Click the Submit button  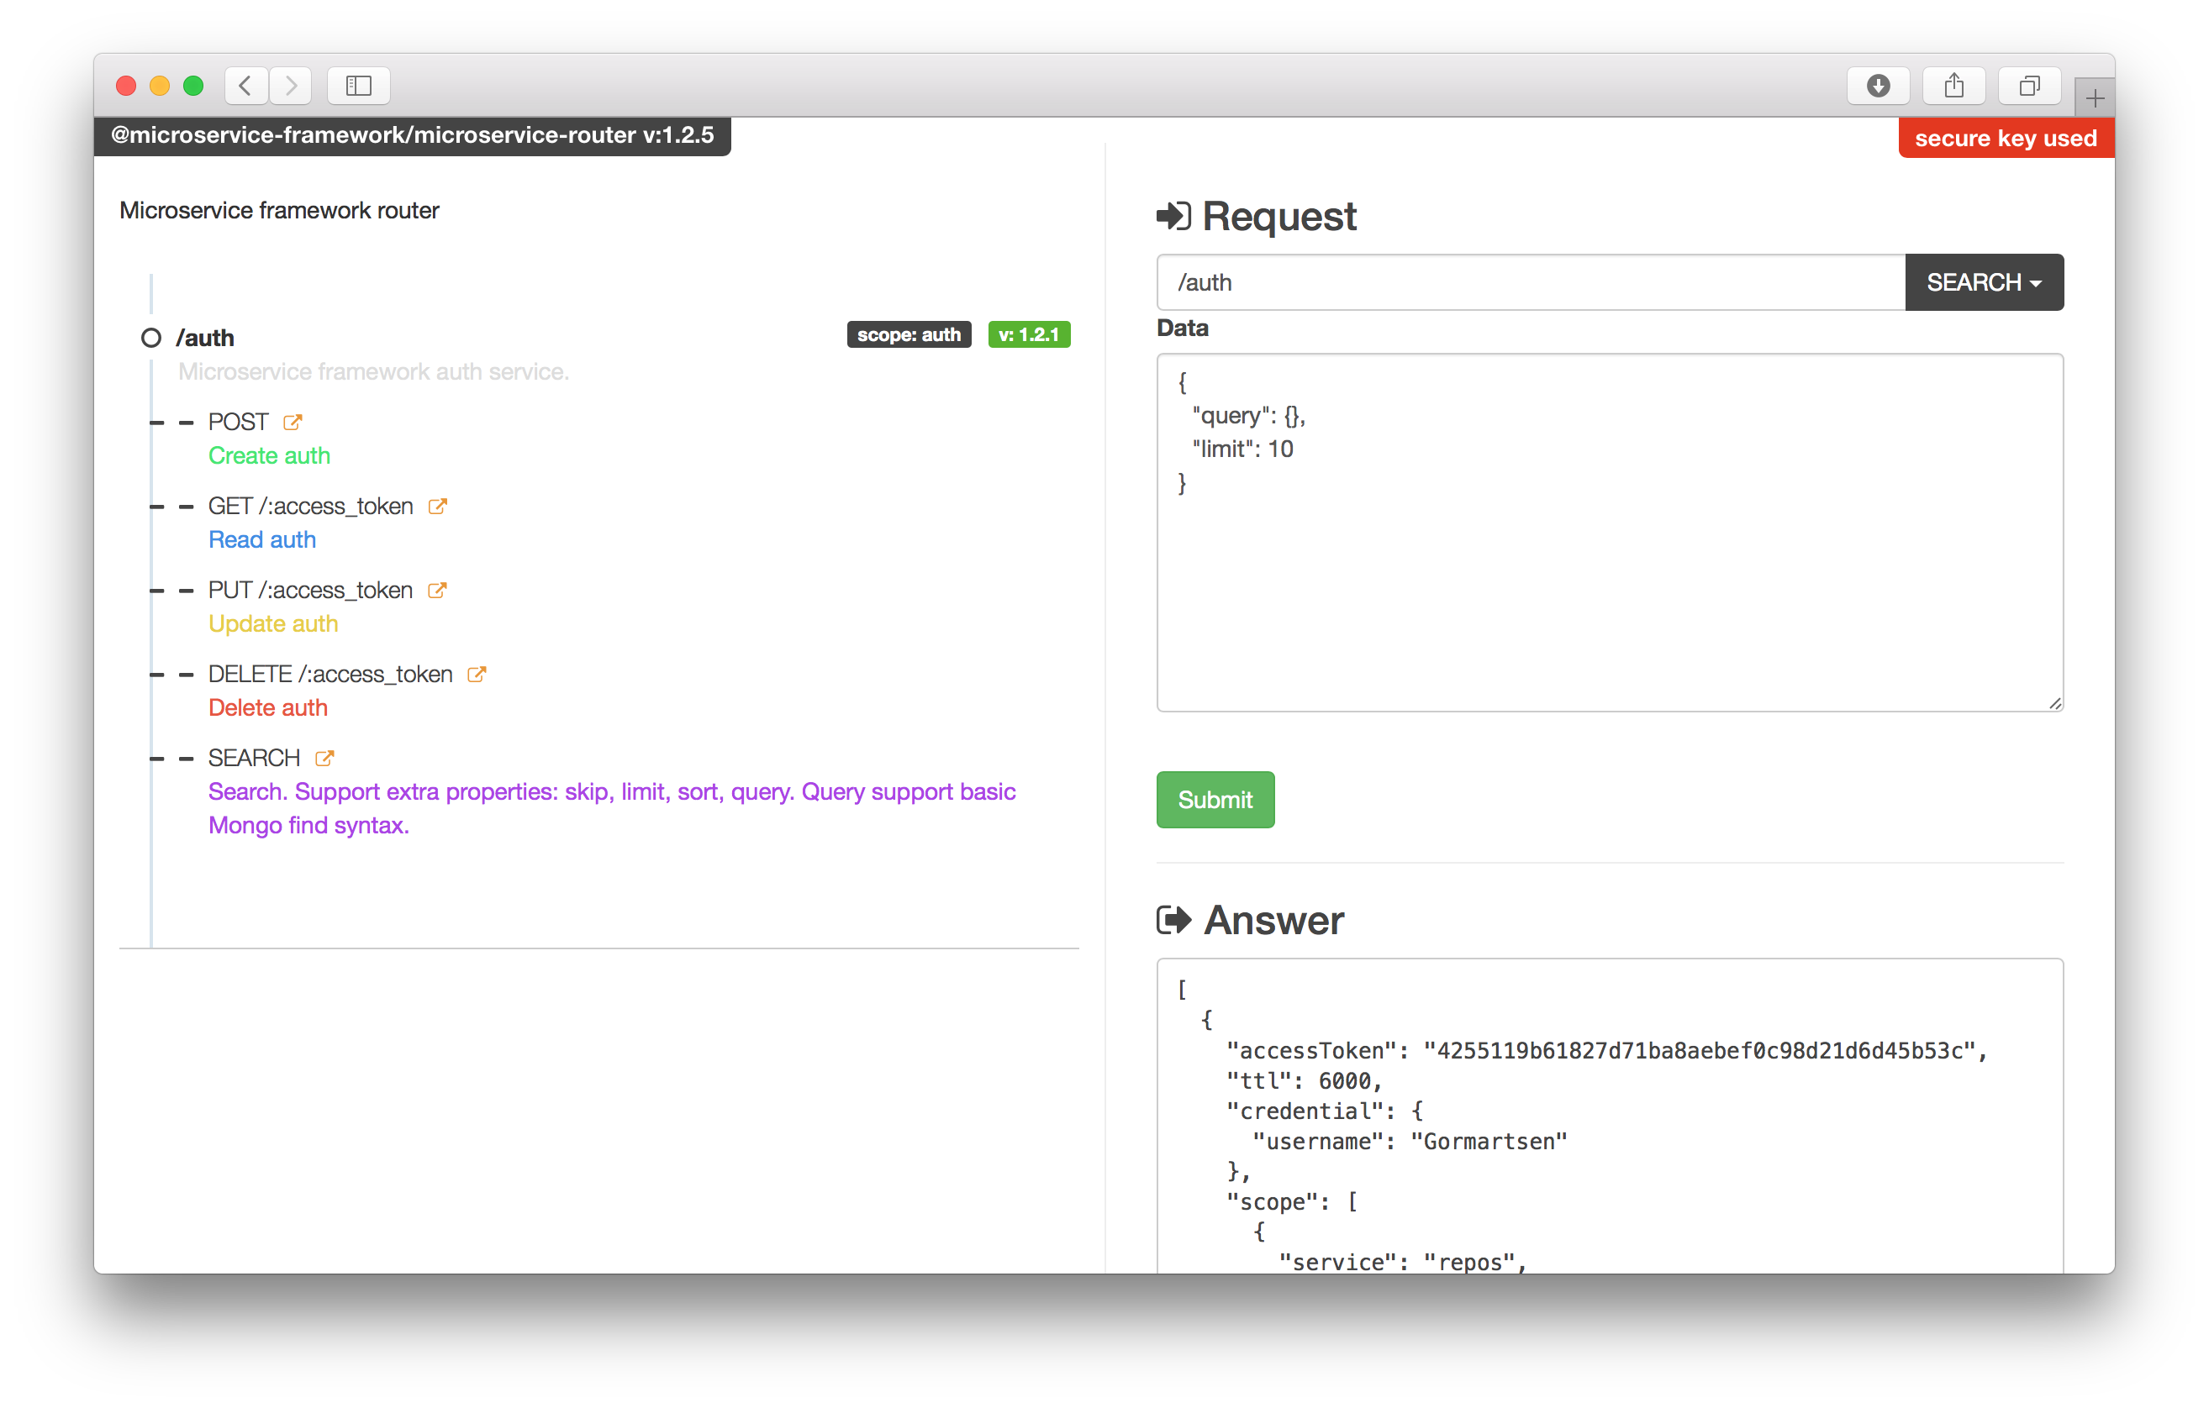click(x=1215, y=799)
